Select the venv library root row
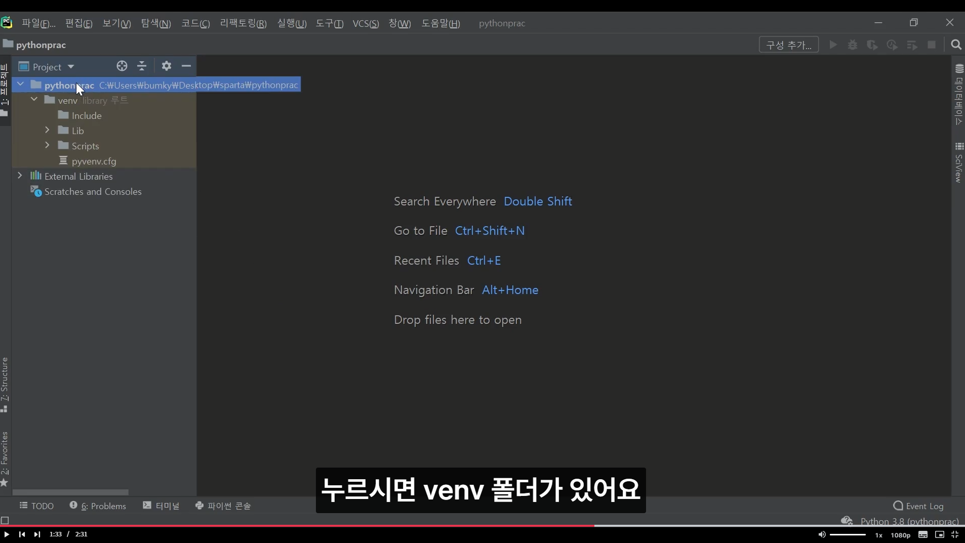The width and height of the screenshot is (965, 543). (104, 100)
